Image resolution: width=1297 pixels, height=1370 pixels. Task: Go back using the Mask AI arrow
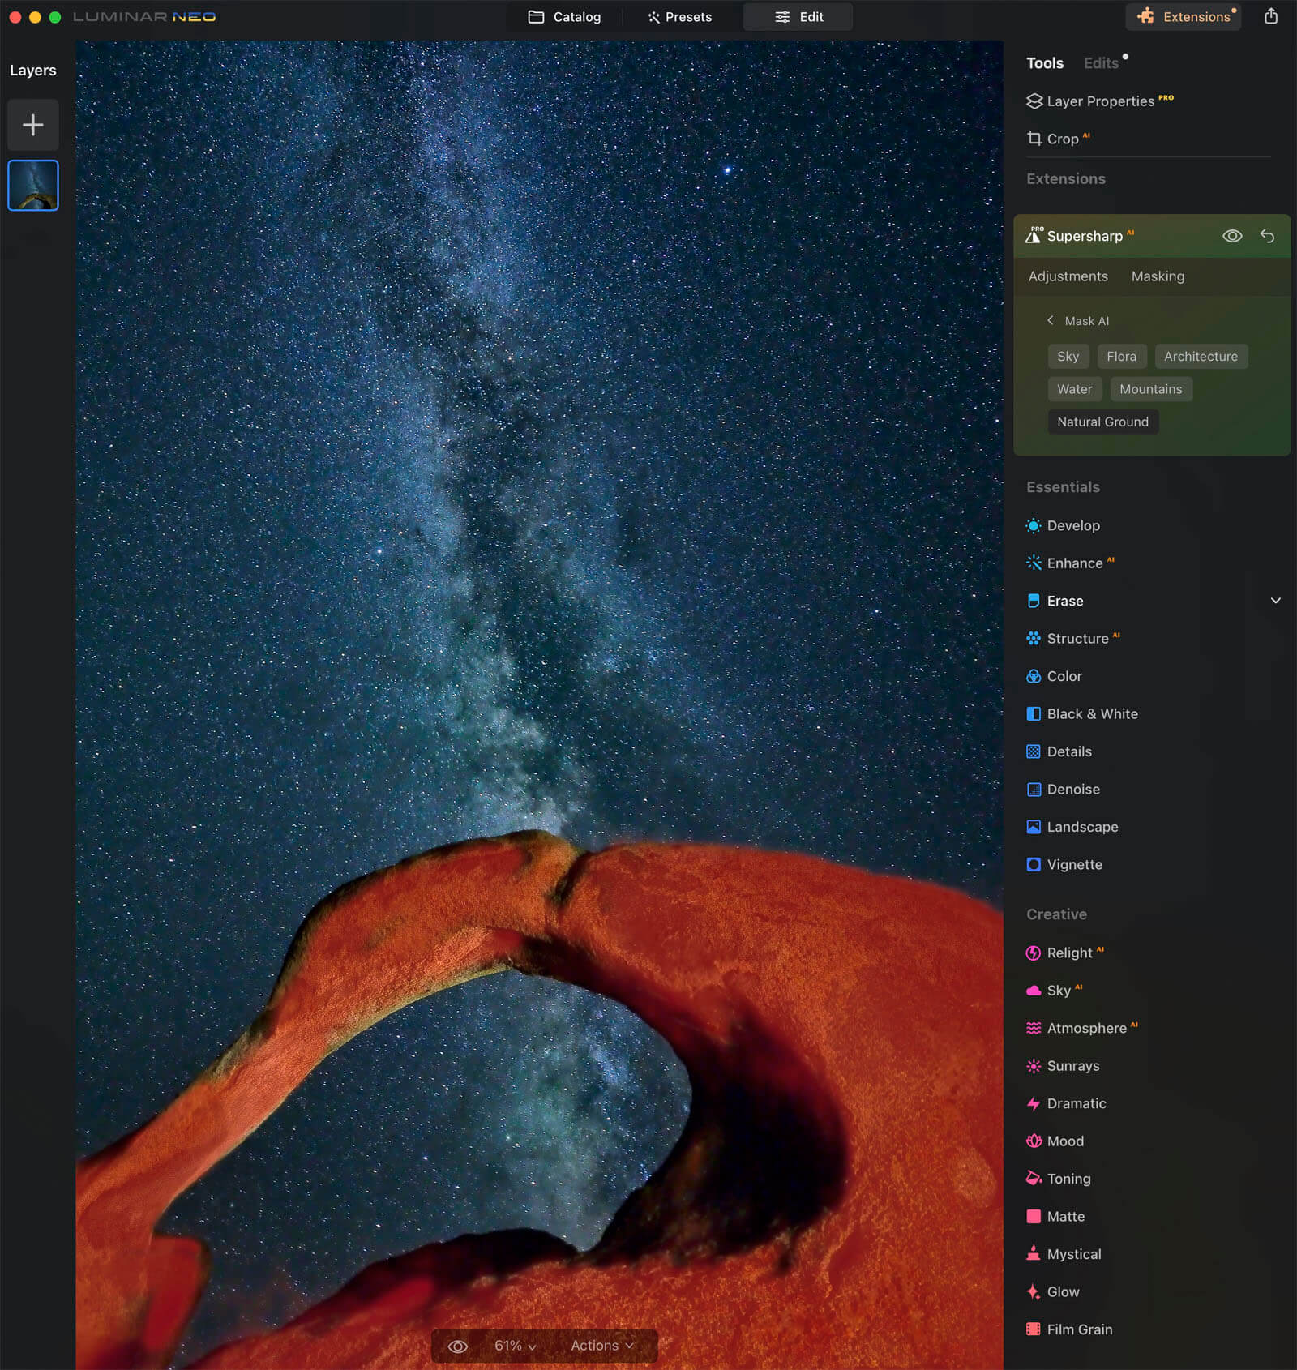tap(1051, 321)
